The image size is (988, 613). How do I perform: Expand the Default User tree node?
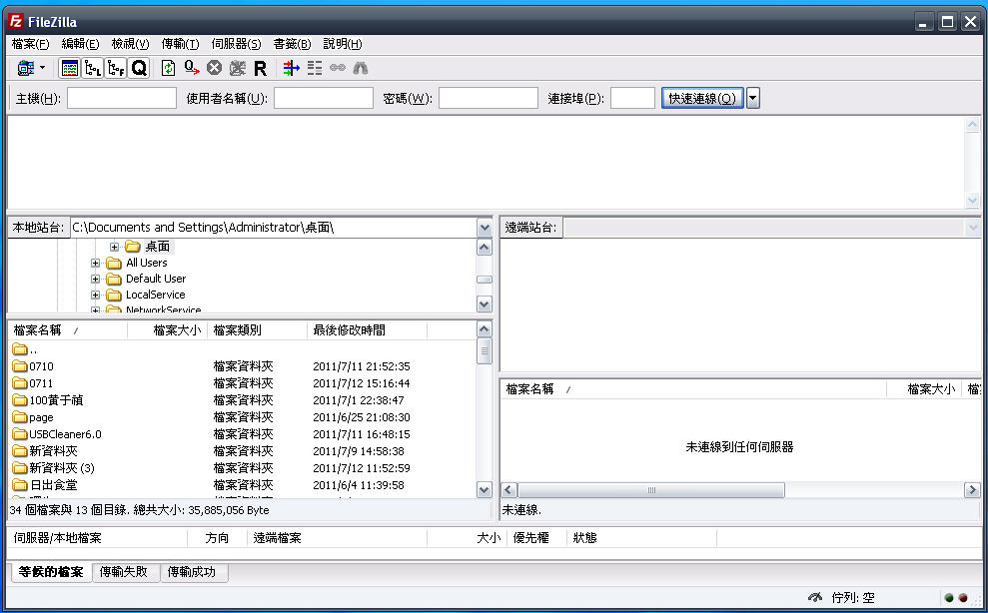95,280
